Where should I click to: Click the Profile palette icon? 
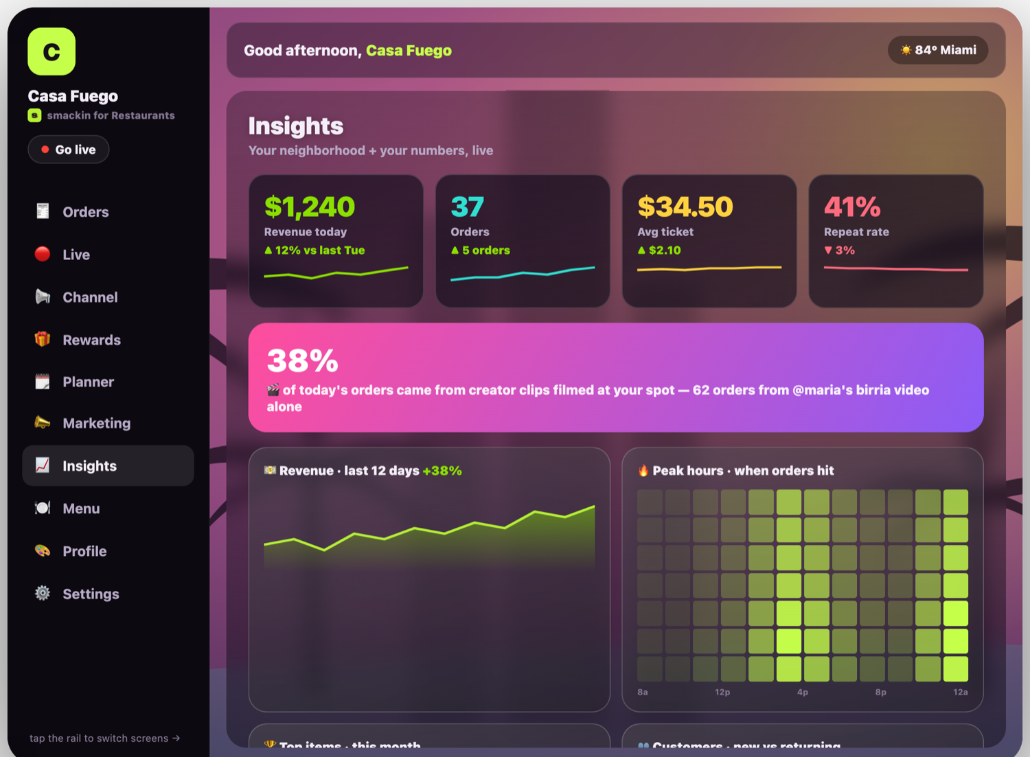pyautogui.click(x=43, y=550)
